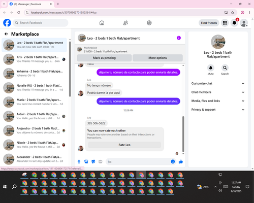Open Windows taskbar search

[x=14, y=187]
